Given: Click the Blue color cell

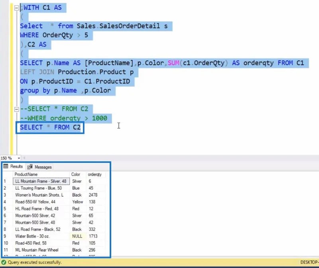Looking at the screenshot, I should 78,188.
